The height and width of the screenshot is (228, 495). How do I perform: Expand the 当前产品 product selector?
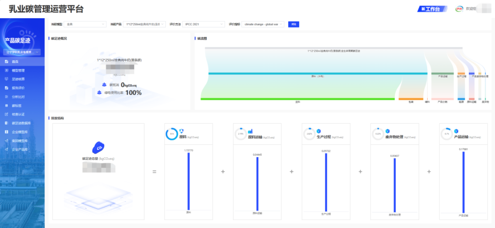tap(144, 24)
